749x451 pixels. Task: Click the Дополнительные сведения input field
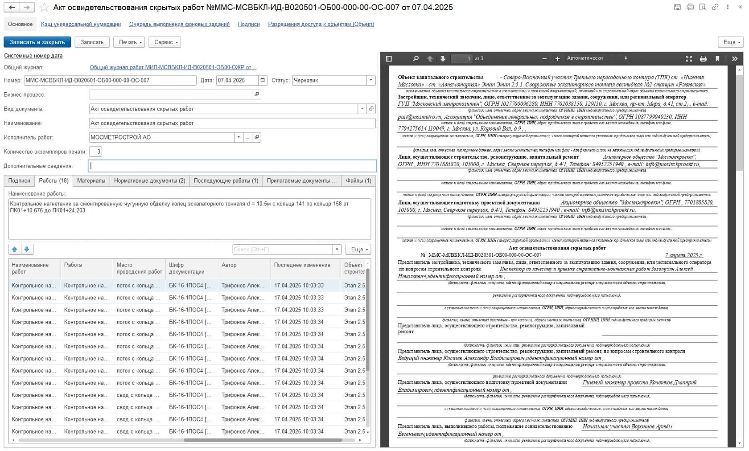[x=232, y=166]
